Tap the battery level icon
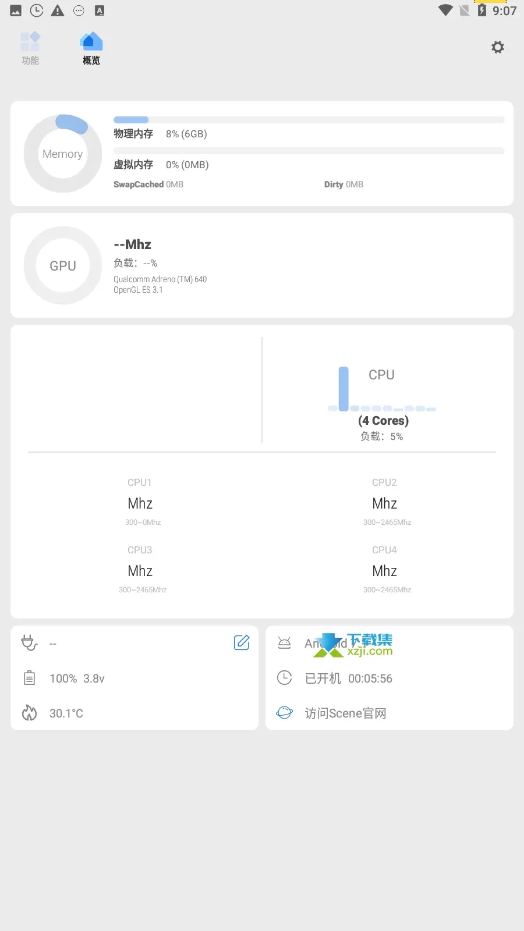The height and width of the screenshot is (931, 524). pyautogui.click(x=29, y=678)
